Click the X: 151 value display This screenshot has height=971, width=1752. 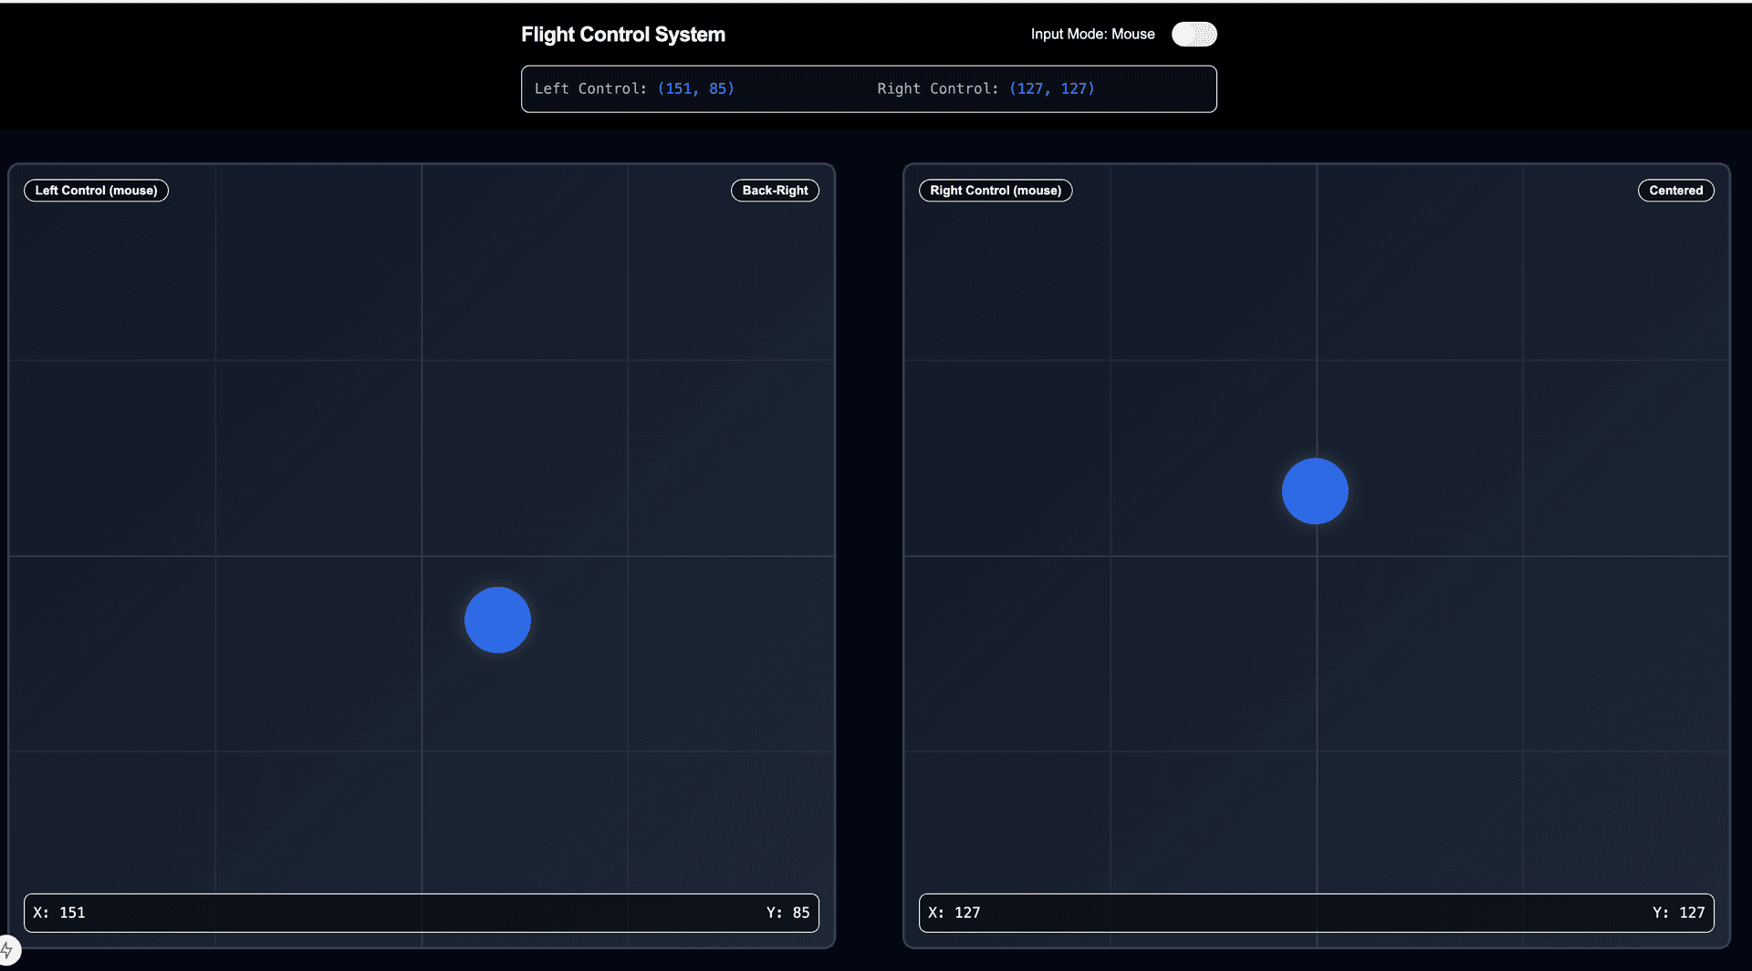coord(58,912)
